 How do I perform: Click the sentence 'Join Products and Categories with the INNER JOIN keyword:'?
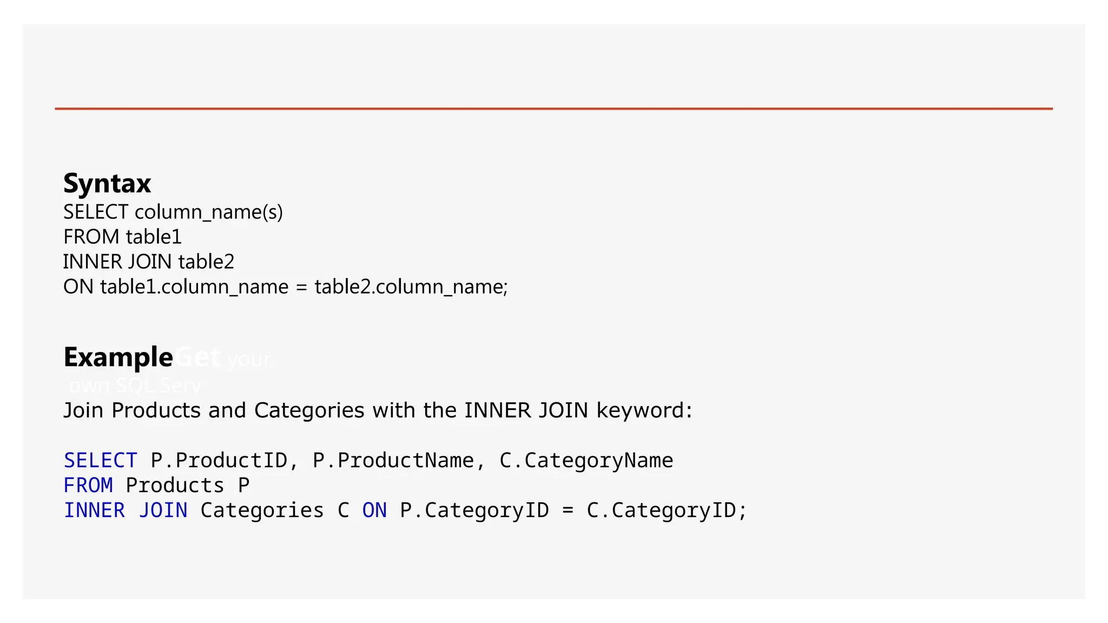tap(378, 410)
